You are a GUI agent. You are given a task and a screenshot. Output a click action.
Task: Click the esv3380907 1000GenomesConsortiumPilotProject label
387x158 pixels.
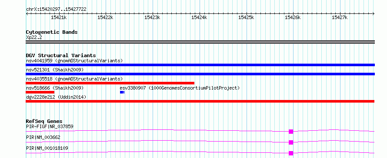tap(180, 88)
